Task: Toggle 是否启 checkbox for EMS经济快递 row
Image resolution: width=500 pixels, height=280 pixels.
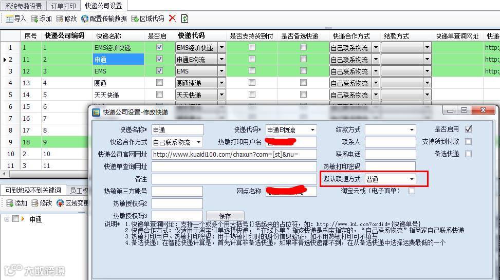Action: pyautogui.click(x=159, y=47)
